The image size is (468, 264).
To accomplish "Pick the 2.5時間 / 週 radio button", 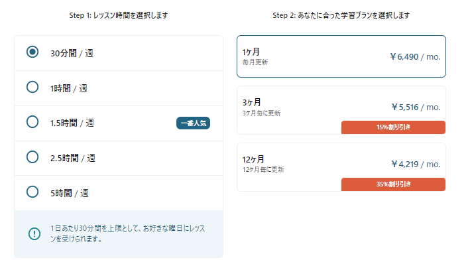I will 32,157.
